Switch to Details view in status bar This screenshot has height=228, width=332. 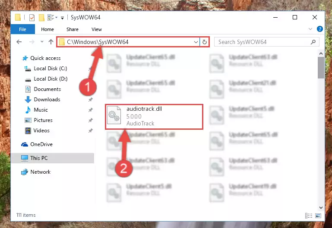pos(309,216)
